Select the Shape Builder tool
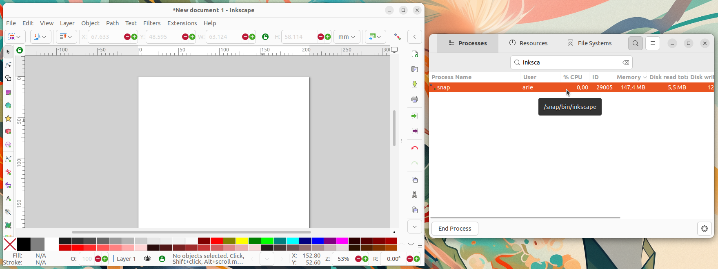Screen dimensions: 718x269 tap(8, 78)
